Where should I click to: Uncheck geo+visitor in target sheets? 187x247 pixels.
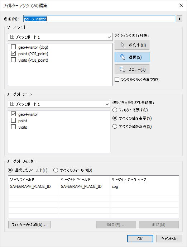coord(14,114)
